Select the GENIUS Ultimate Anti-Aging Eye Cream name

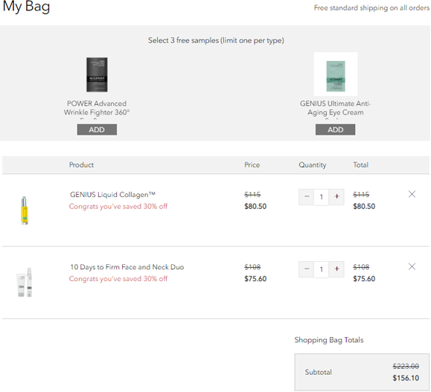335,108
